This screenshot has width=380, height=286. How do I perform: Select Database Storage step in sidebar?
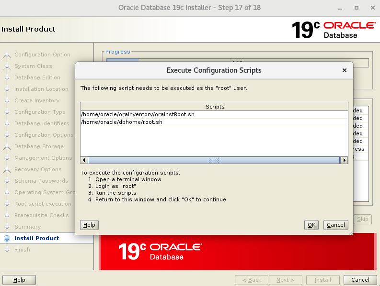pyautogui.click(x=39, y=146)
